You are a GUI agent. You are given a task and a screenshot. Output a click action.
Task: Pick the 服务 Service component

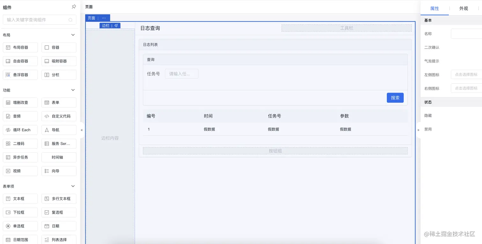(59, 143)
